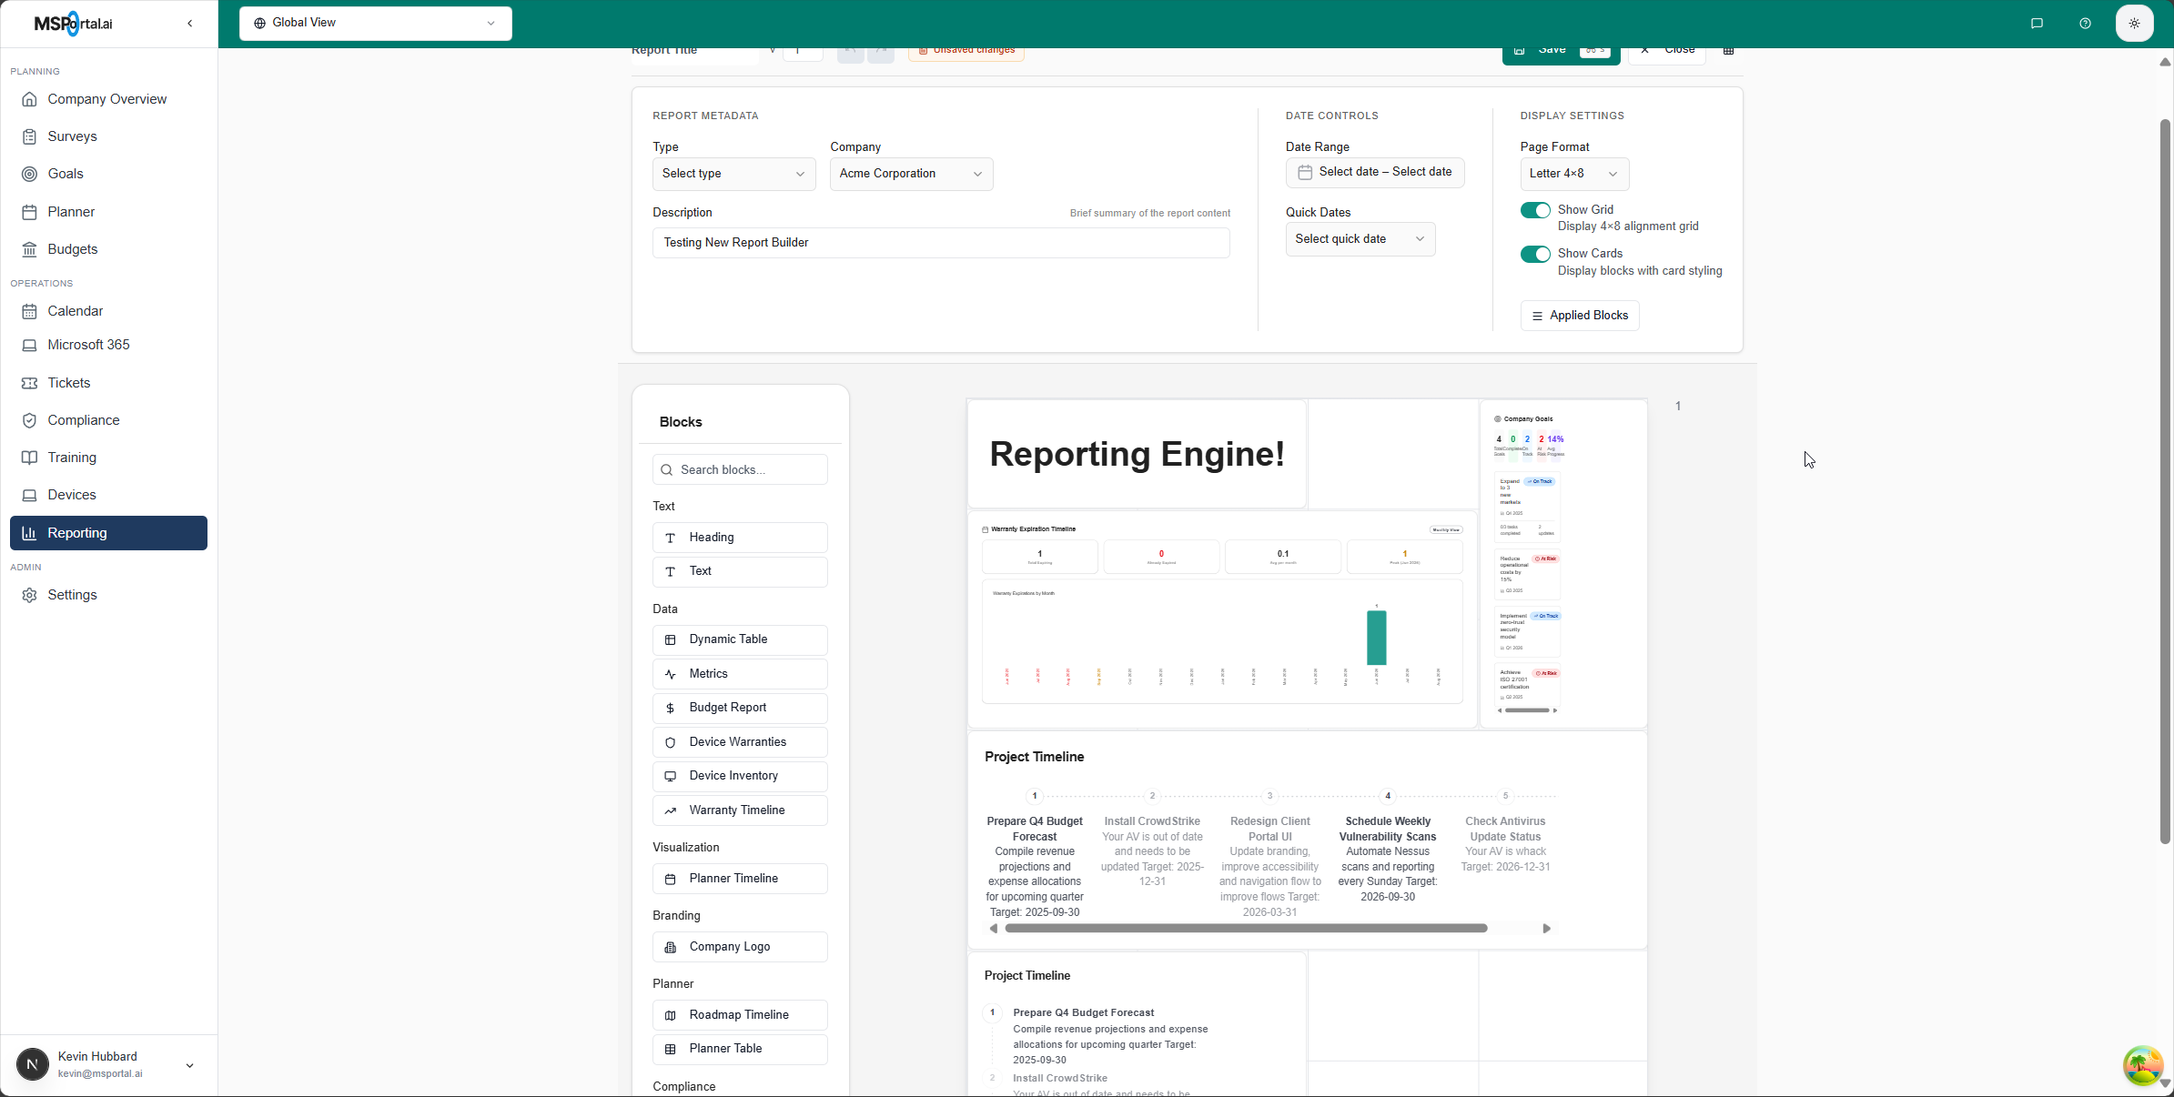The width and height of the screenshot is (2174, 1097).
Task: Go to the Tickets section
Action: tap(68, 383)
